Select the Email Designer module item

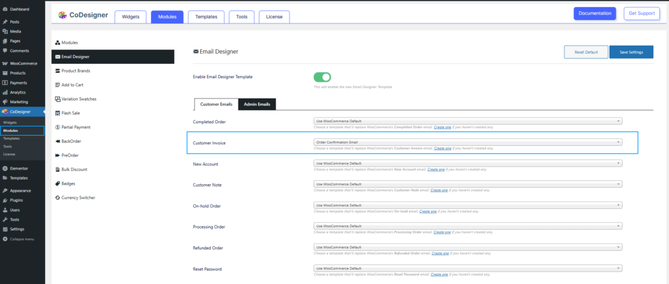tap(112, 57)
